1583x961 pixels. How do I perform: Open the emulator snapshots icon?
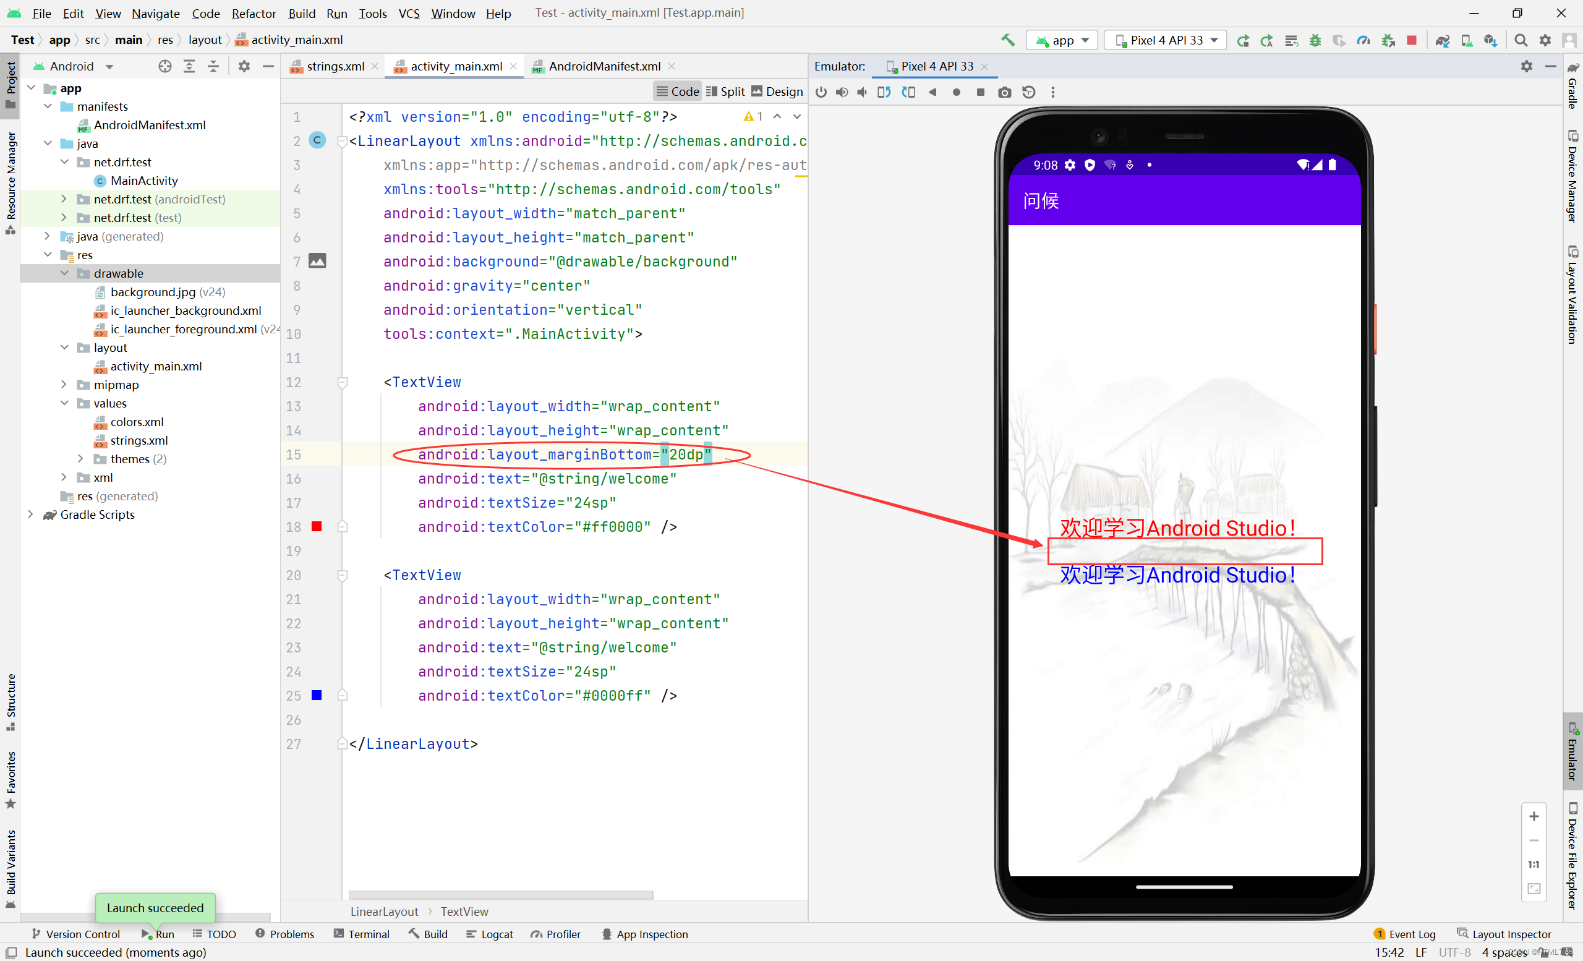(1028, 92)
